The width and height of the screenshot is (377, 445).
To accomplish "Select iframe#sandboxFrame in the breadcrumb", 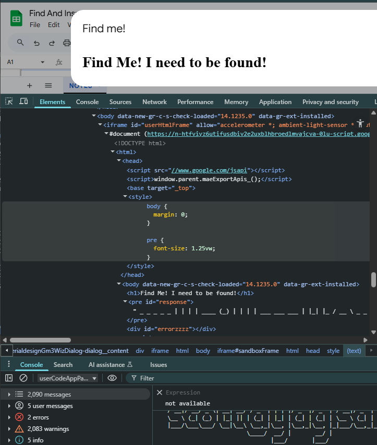I will point(248,351).
